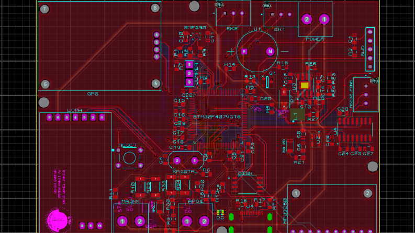Click the Q1 transistor designator
This screenshot has height=233, width=415.
[x=273, y=73]
